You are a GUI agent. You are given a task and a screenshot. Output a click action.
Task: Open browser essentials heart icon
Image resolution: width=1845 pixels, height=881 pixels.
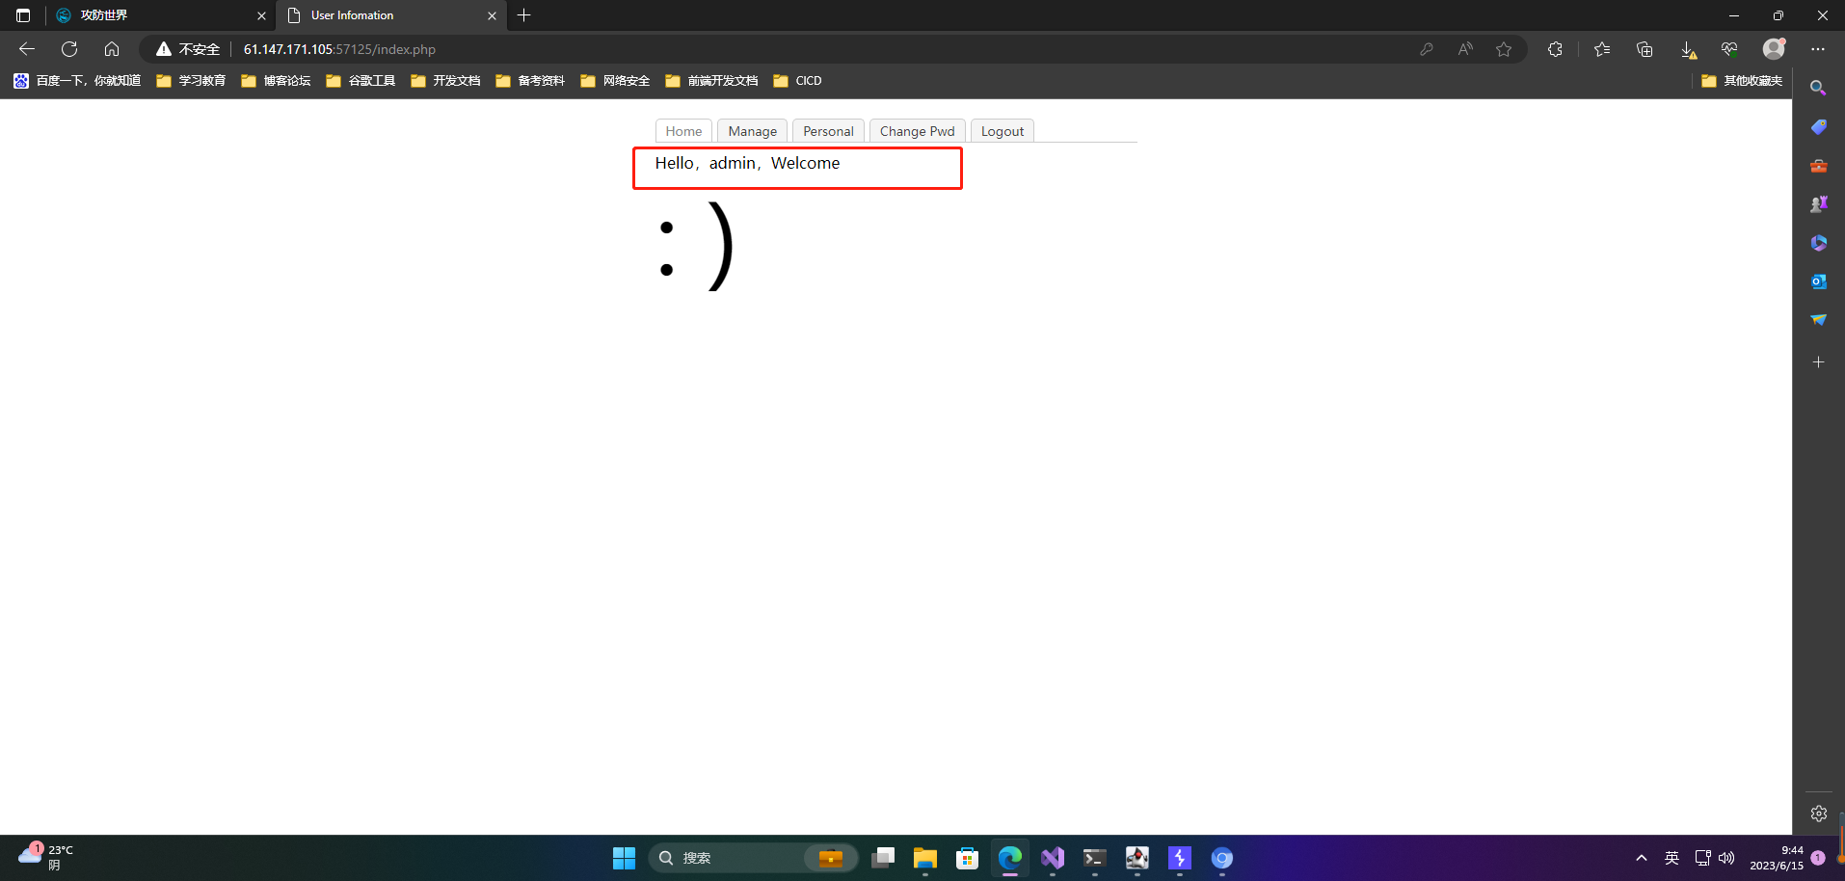(1729, 49)
